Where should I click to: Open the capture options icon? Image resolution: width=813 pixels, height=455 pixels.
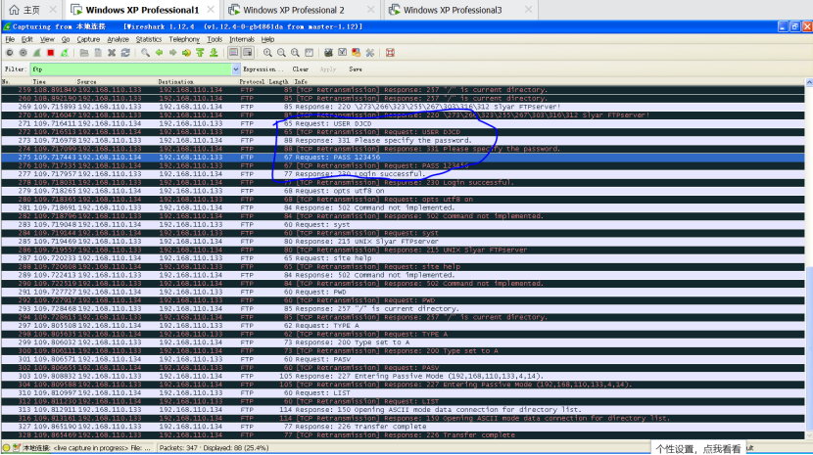(x=23, y=53)
